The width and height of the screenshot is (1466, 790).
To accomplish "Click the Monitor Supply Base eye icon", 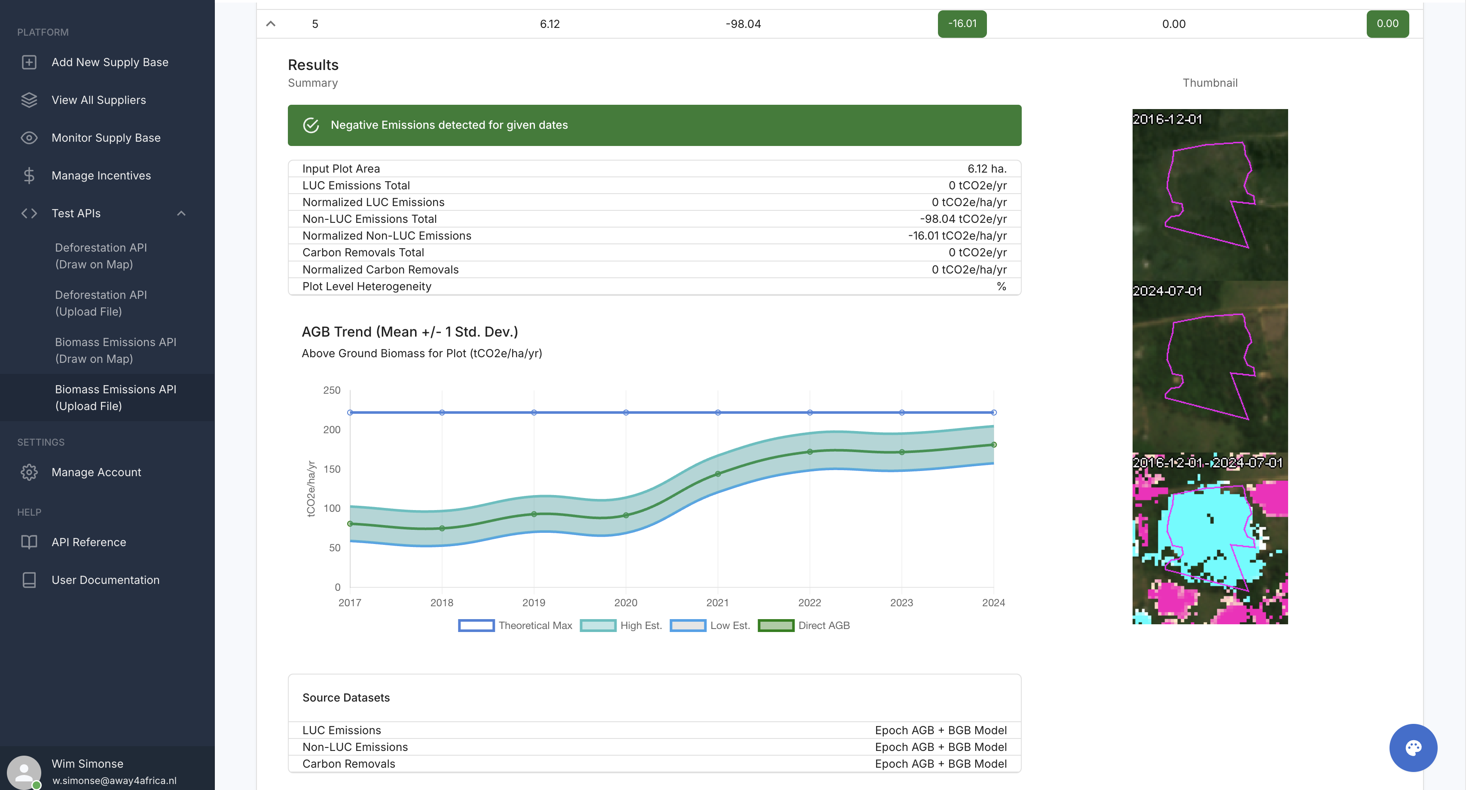I will point(29,138).
